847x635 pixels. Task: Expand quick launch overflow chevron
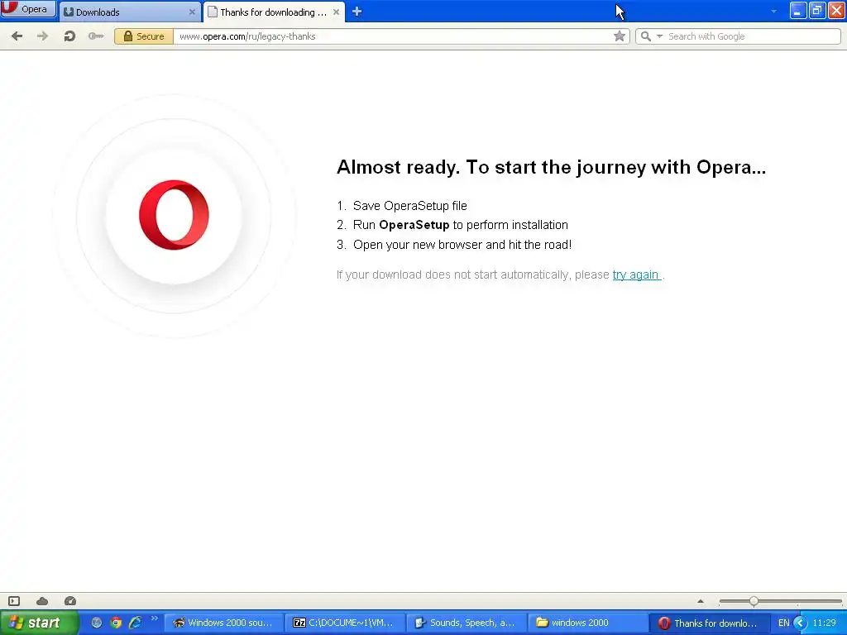tap(155, 618)
